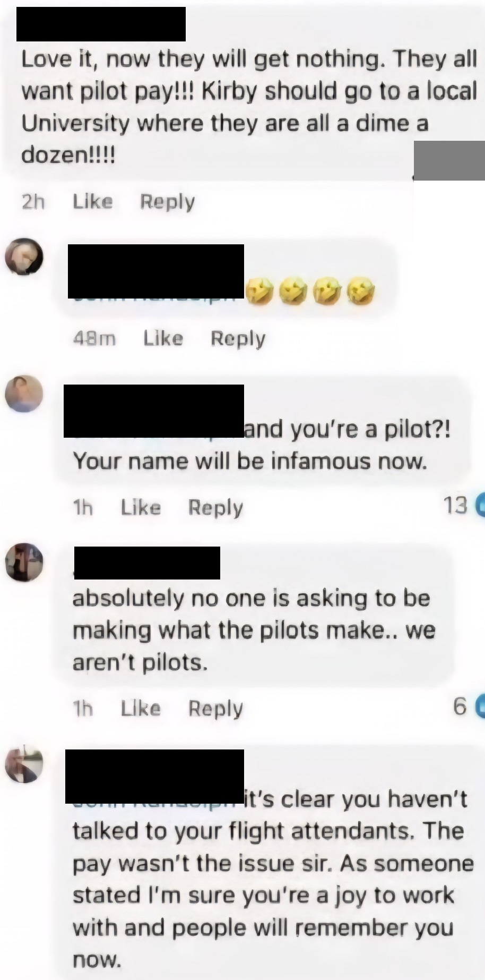Like the 'dime a dozen' comment
485x980 pixels.
click(x=93, y=201)
